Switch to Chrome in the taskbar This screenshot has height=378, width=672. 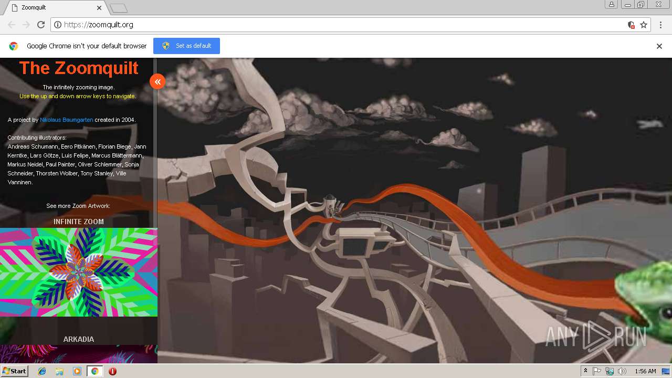(x=94, y=371)
